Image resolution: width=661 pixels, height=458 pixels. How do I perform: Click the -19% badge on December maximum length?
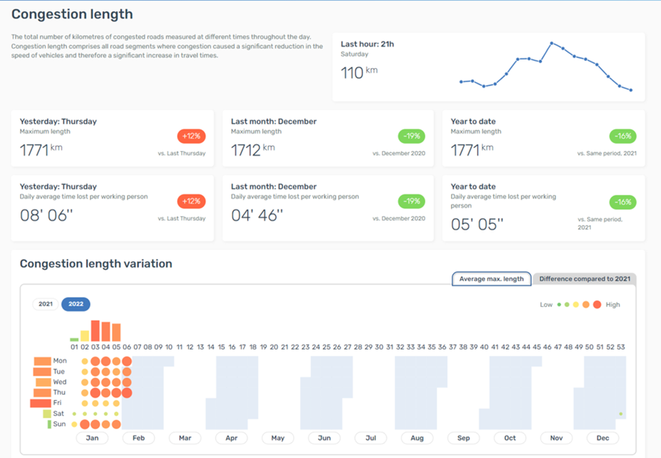(x=411, y=136)
